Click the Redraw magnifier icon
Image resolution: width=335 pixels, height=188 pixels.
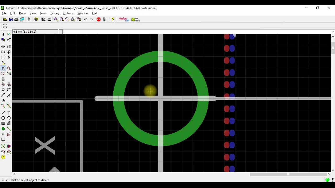point(73,20)
